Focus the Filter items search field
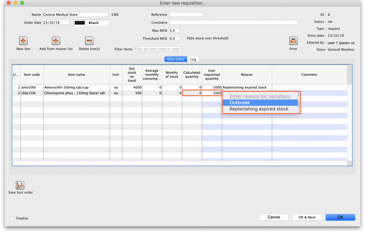 [x=158, y=49]
